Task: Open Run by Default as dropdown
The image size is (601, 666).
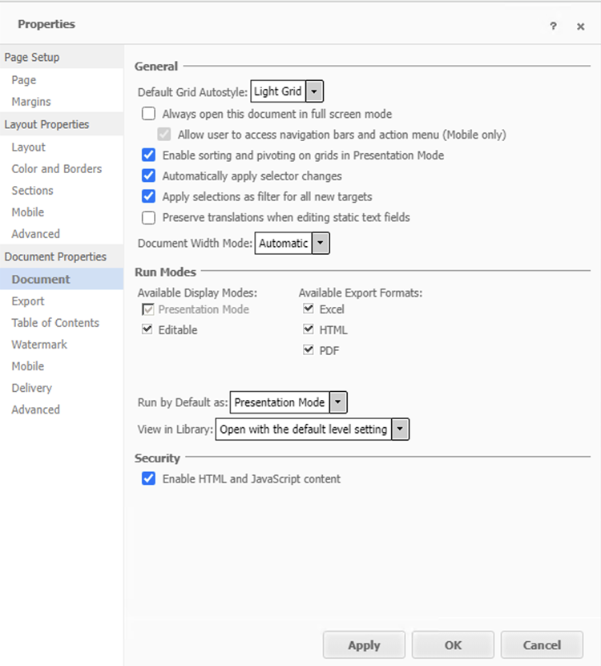Action: [338, 402]
